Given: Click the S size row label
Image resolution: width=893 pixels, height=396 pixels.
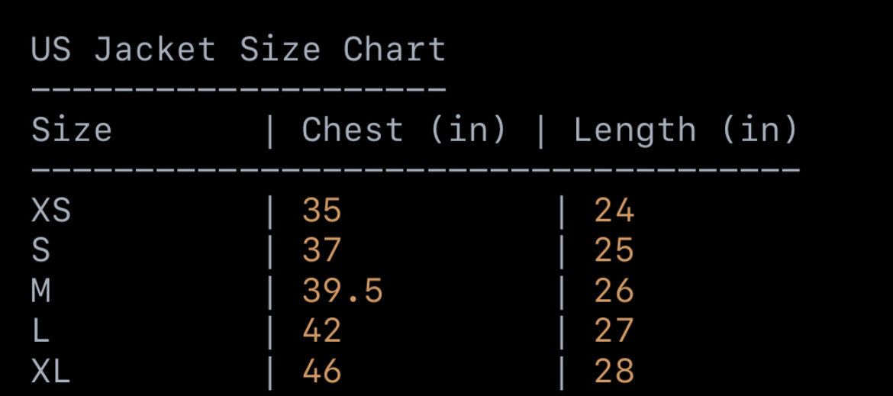Looking at the screenshot, I should [x=41, y=250].
